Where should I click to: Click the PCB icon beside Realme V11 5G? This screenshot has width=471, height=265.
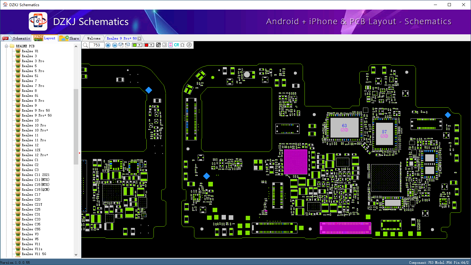click(x=18, y=254)
